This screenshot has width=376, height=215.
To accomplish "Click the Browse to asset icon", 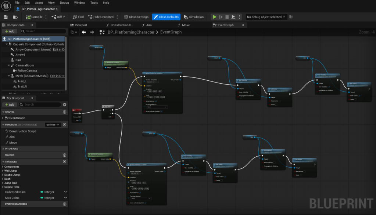I will click(15, 17).
